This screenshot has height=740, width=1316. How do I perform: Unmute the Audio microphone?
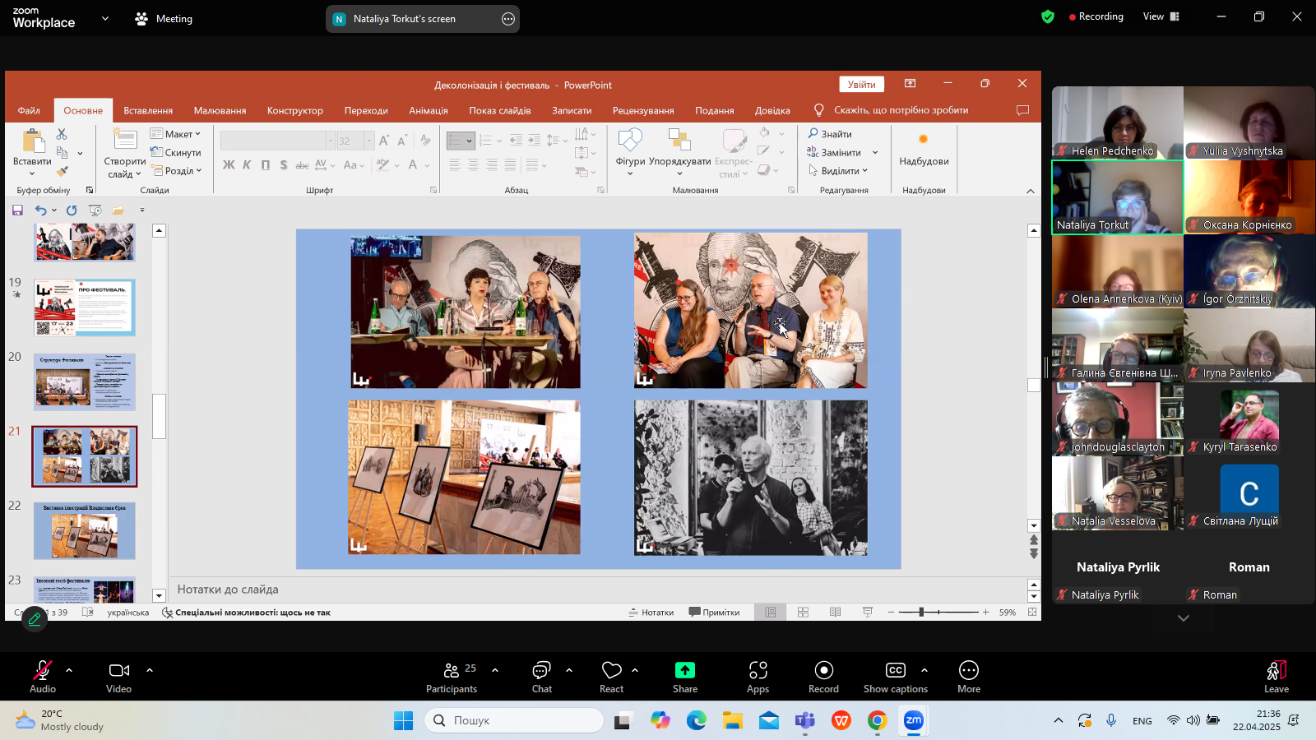tap(43, 671)
